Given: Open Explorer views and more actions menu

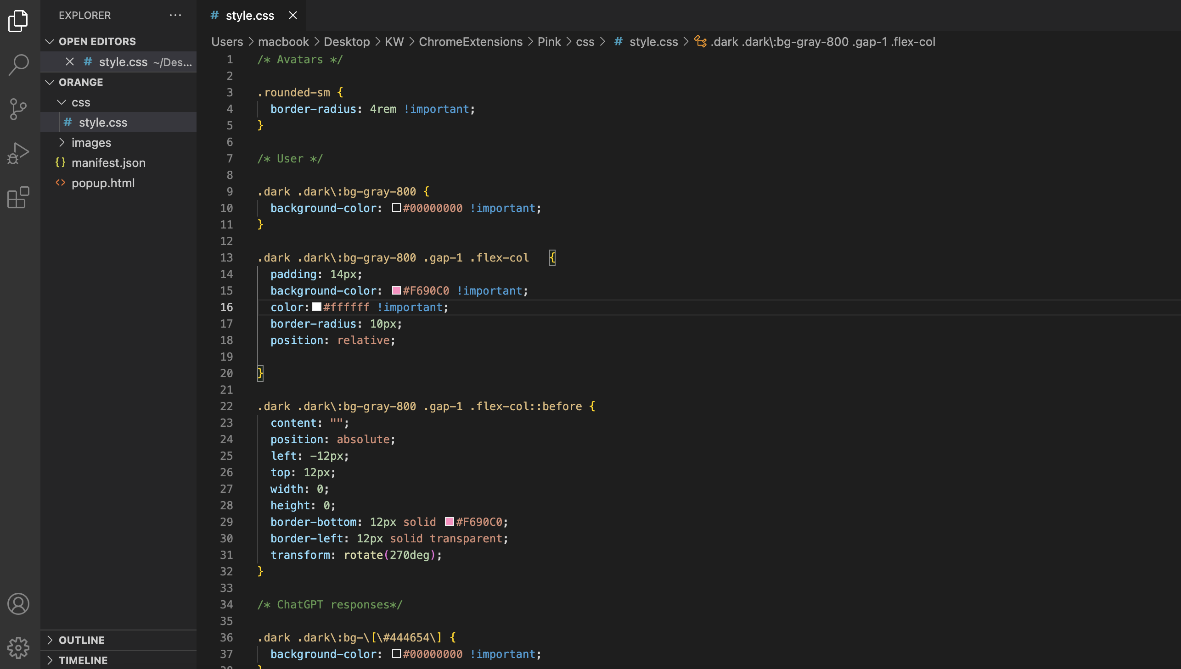Looking at the screenshot, I should pyautogui.click(x=175, y=15).
